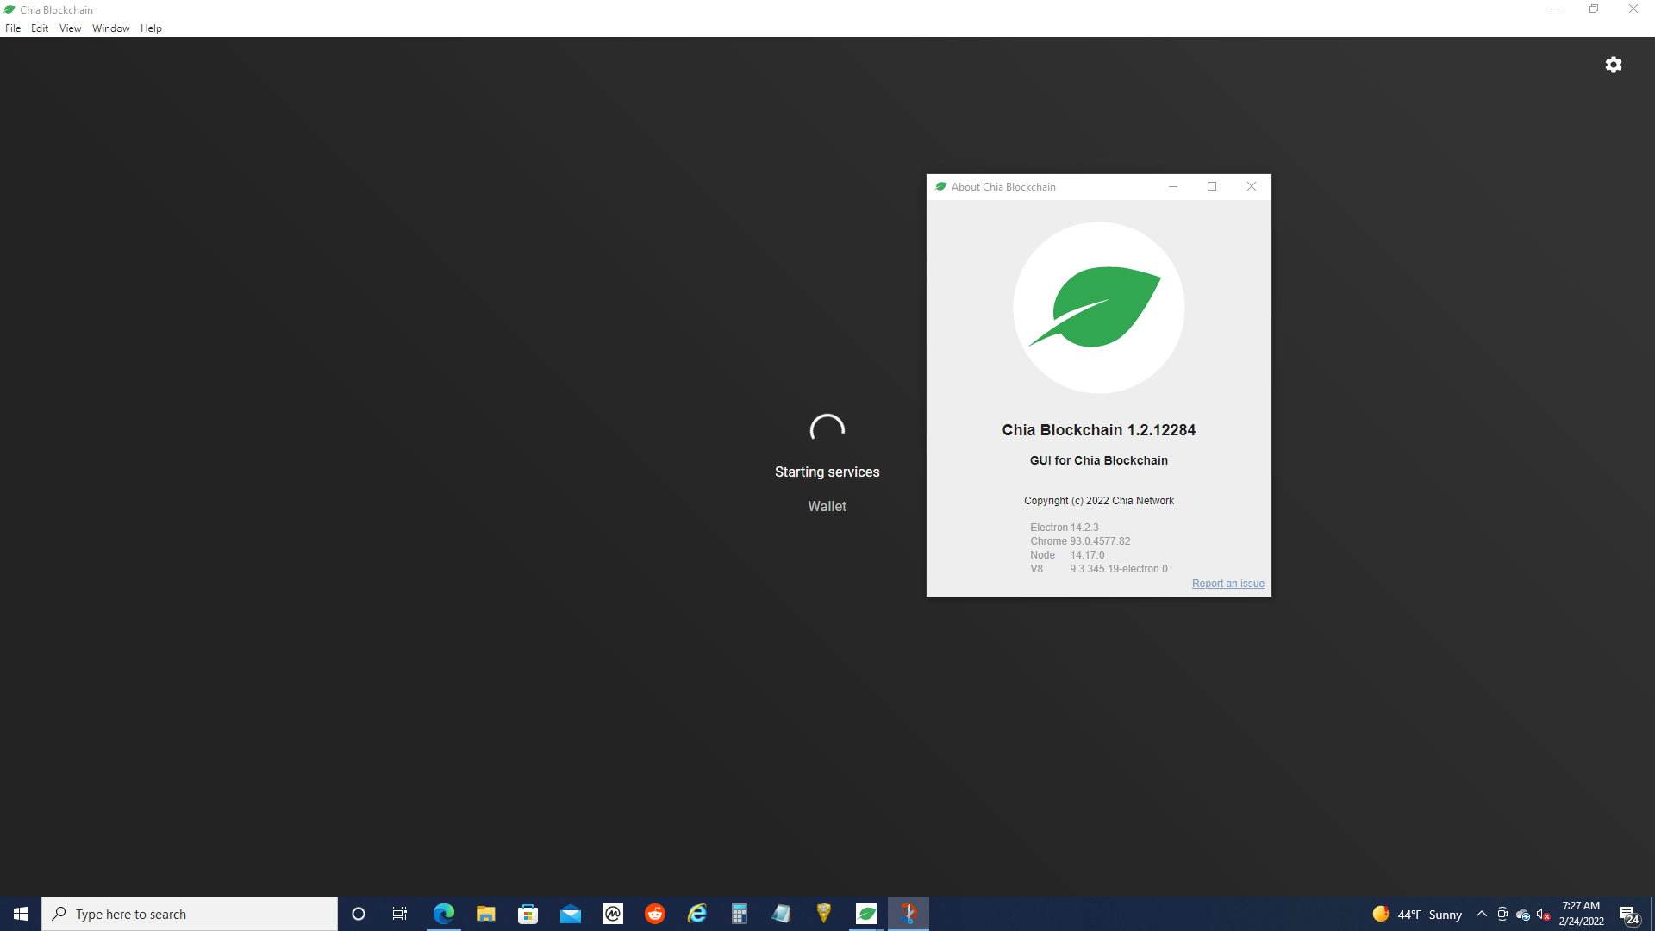
Task: Click the Node 14.17.0 version line
Action: (x=1067, y=555)
